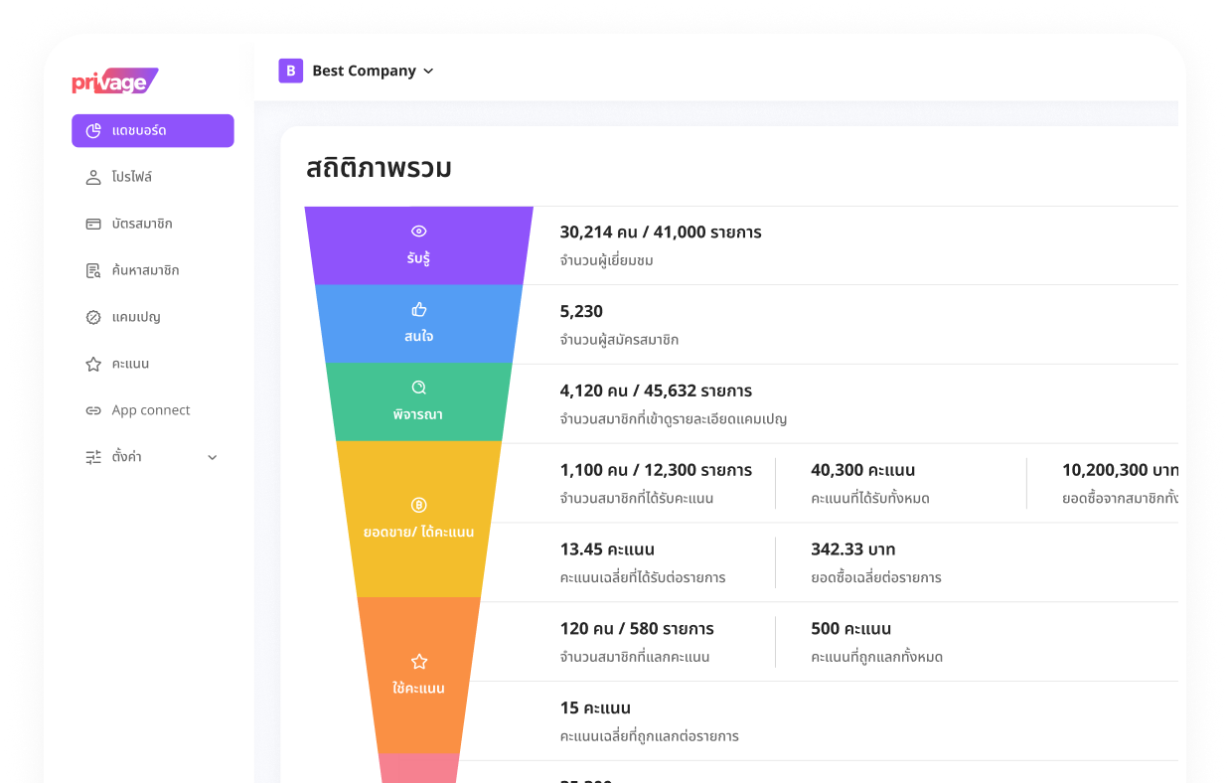
Task: Click the dashboard pie chart icon
Action: [93, 131]
